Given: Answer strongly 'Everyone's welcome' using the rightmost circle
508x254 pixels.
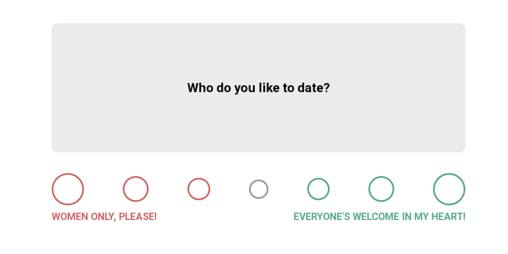Looking at the screenshot, I should pos(449,189).
